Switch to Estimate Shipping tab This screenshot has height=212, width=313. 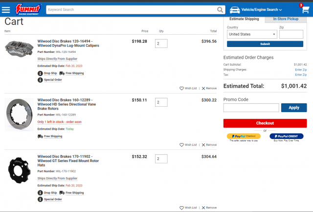tap(244, 19)
